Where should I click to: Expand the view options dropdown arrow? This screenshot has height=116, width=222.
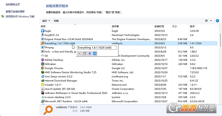(211, 21)
